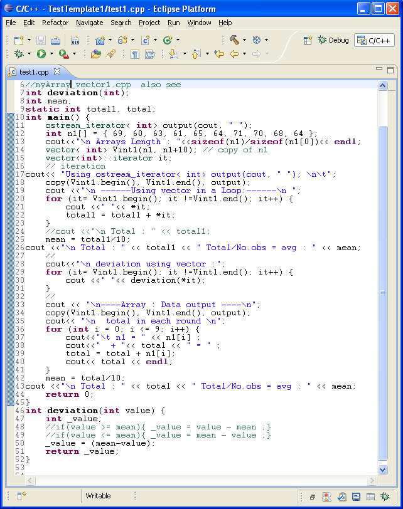Open the Window menu
The width and height of the screenshot is (403, 509).
199,23
